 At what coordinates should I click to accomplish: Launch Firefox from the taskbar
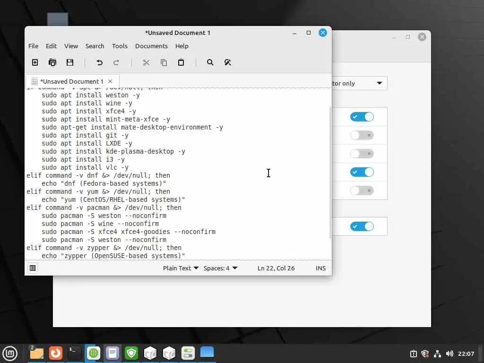[x=56, y=353]
